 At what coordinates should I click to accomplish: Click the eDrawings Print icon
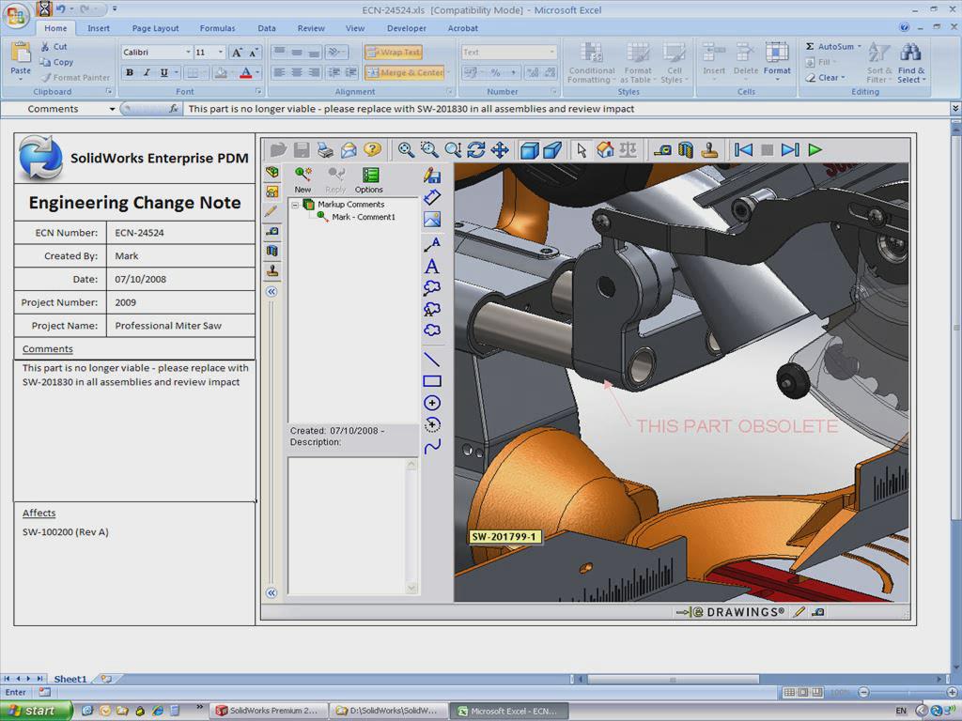coord(325,149)
